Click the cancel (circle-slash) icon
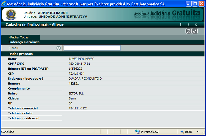206x136 pixels. click(188, 31)
